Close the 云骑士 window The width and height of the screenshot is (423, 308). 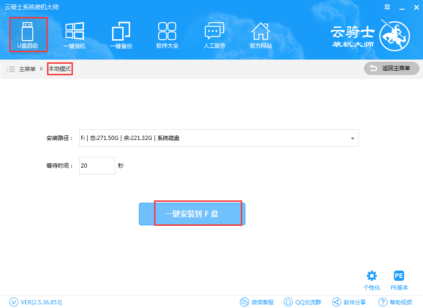click(x=416, y=7)
